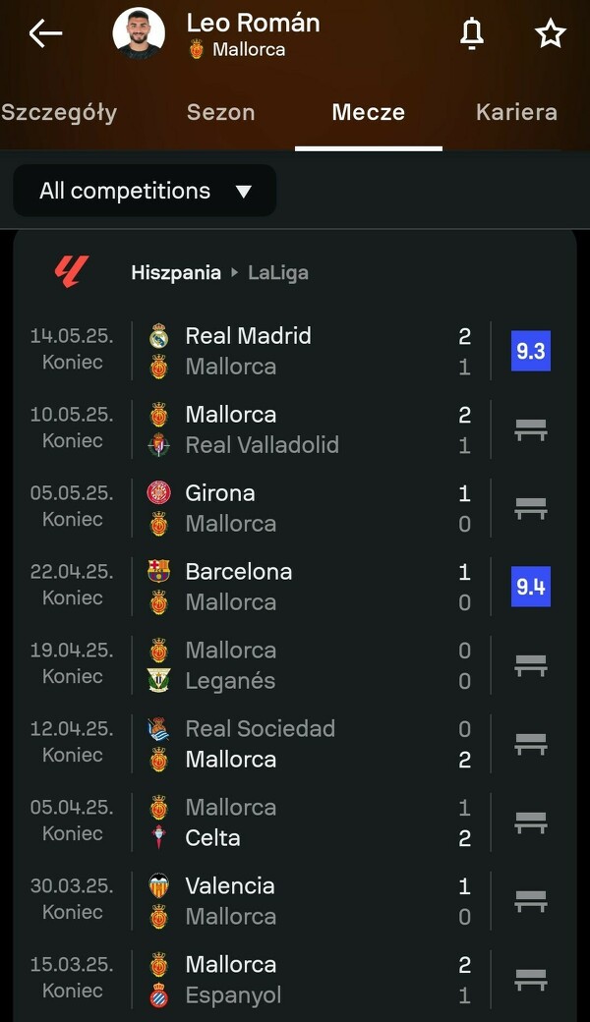The height and width of the screenshot is (1022, 590).
Task: Tap the LaLiga league logo icon
Action: pyautogui.click(x=72, y=272)
